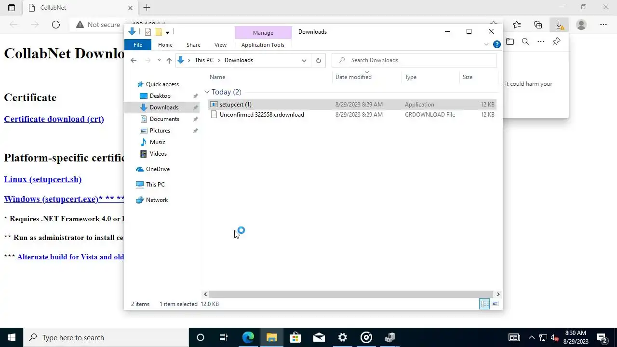The height and width of the screenshot is (347, 617).
Task: Open a new Edge tab
Action: (x=147, y=8)
